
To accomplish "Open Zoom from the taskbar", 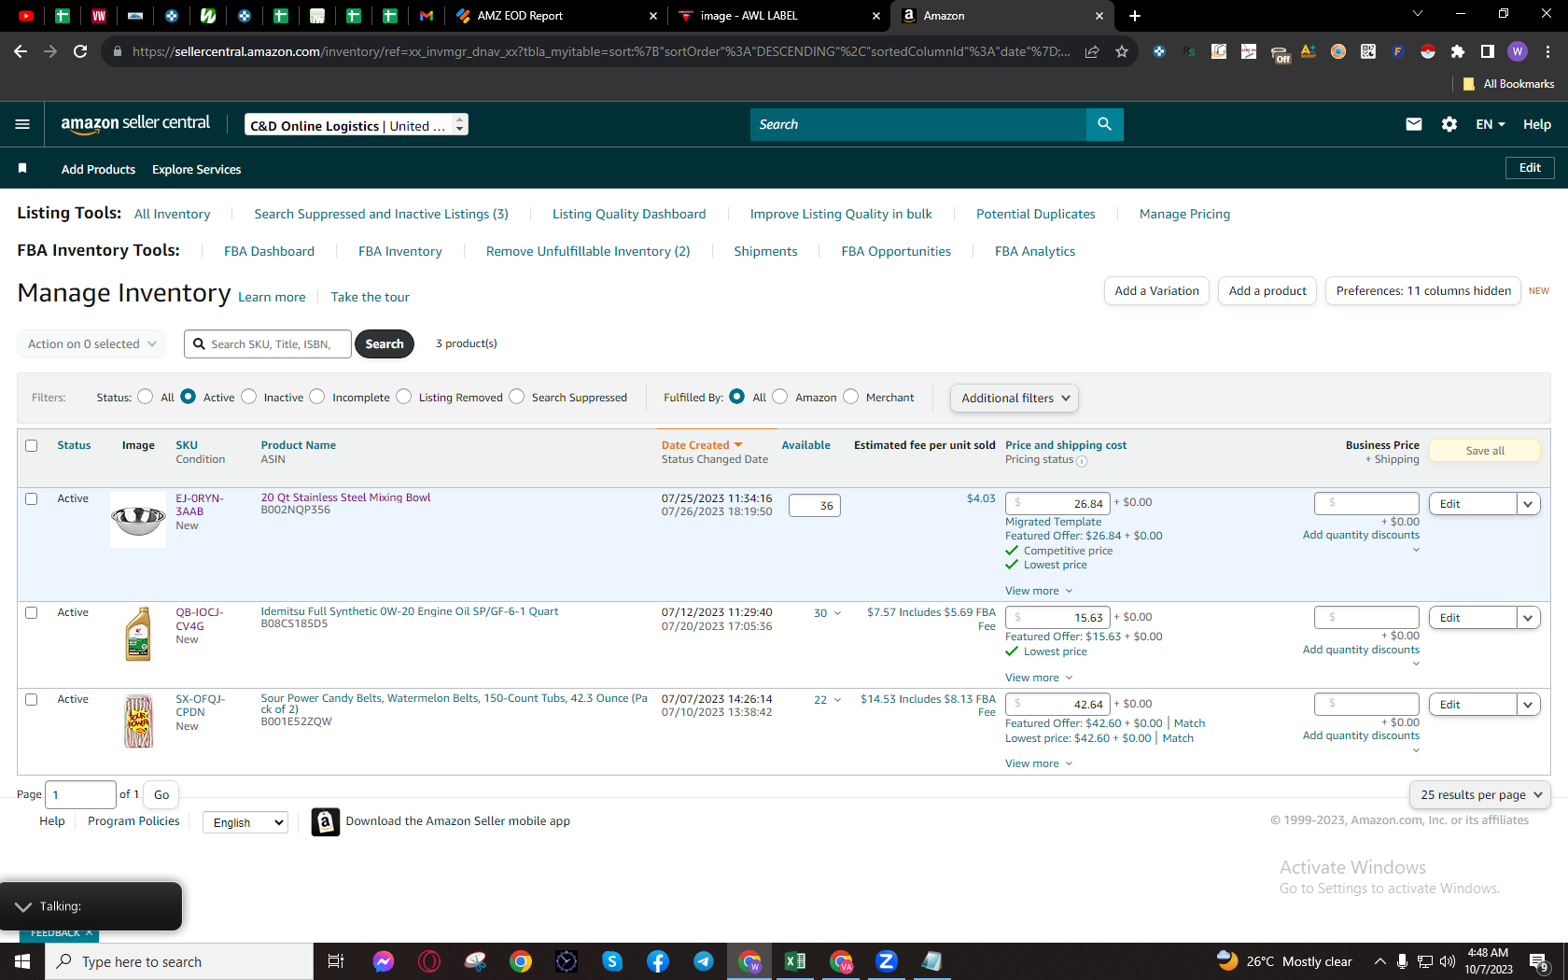I will coord(887,961).
